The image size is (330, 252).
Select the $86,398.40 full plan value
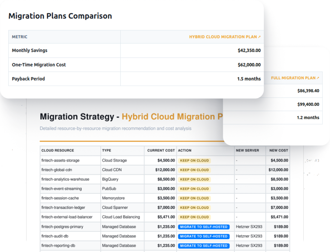point(308,91)
